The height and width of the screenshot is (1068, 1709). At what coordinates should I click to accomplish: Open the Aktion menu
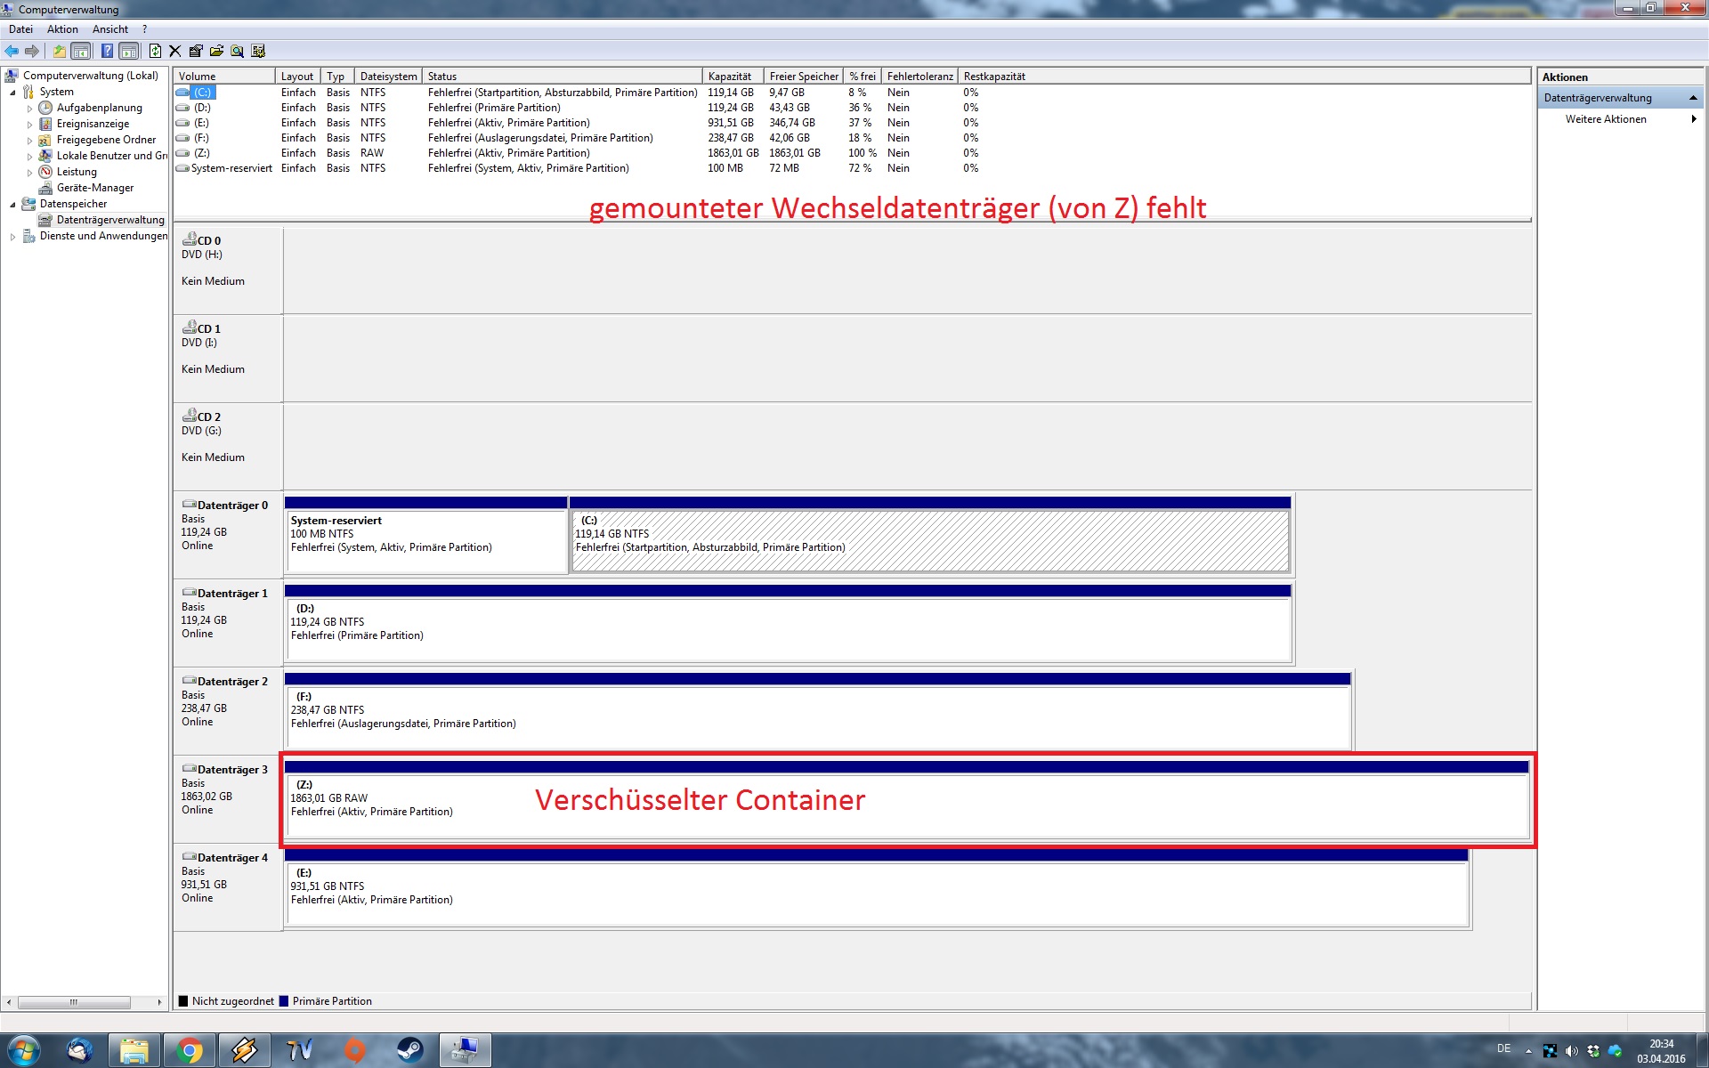click(x=62, y=29)
